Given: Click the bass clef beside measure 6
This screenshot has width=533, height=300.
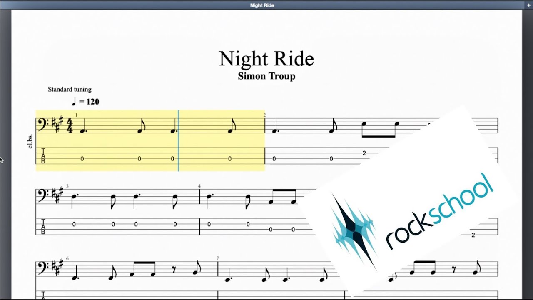Looking at the screenshot, I should point(43,267).
